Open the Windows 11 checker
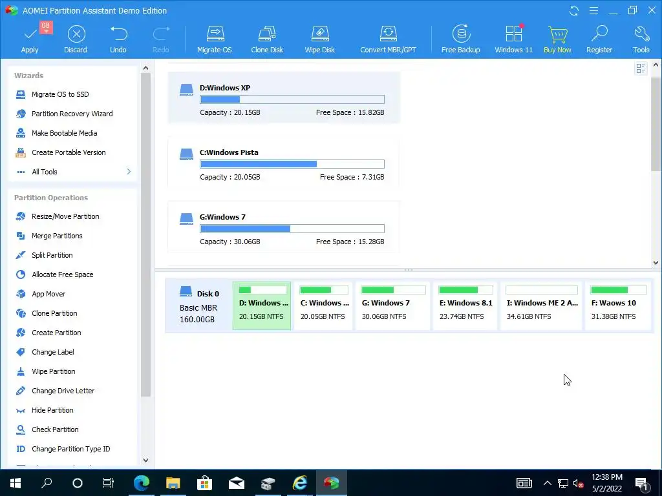 [x=513, y=39]
